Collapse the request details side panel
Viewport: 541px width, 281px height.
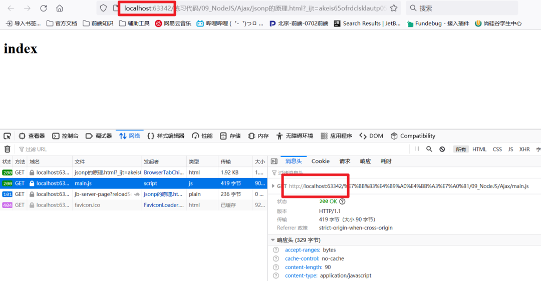[275, 161]
